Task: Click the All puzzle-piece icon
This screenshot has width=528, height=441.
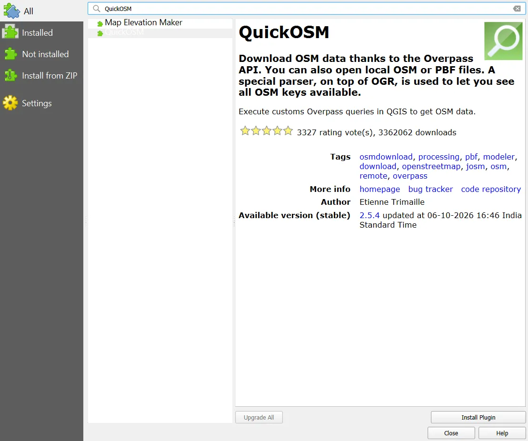Action: pos(11,11)
